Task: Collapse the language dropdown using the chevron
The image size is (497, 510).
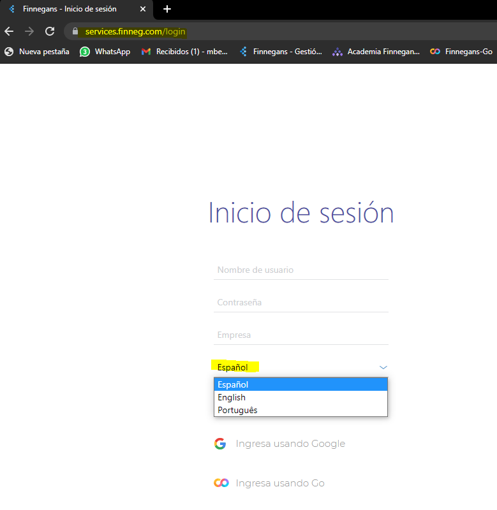Action: pos(383,367)
